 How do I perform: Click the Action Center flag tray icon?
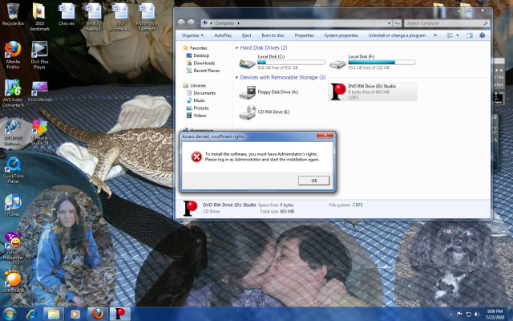[459, 315]
